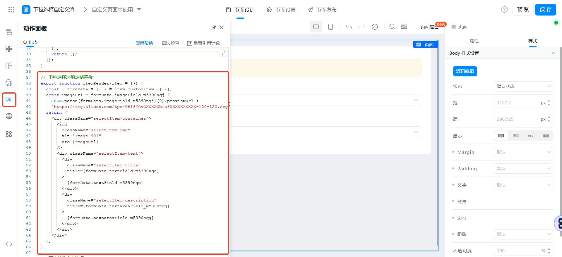Pin the action panel
Image resolution: width=562 pixels, height=257 pixels.
pos(214,27)
